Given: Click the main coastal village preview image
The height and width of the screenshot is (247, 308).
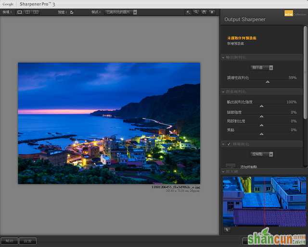Looking at the screenshot, I should tap(109, 123).
